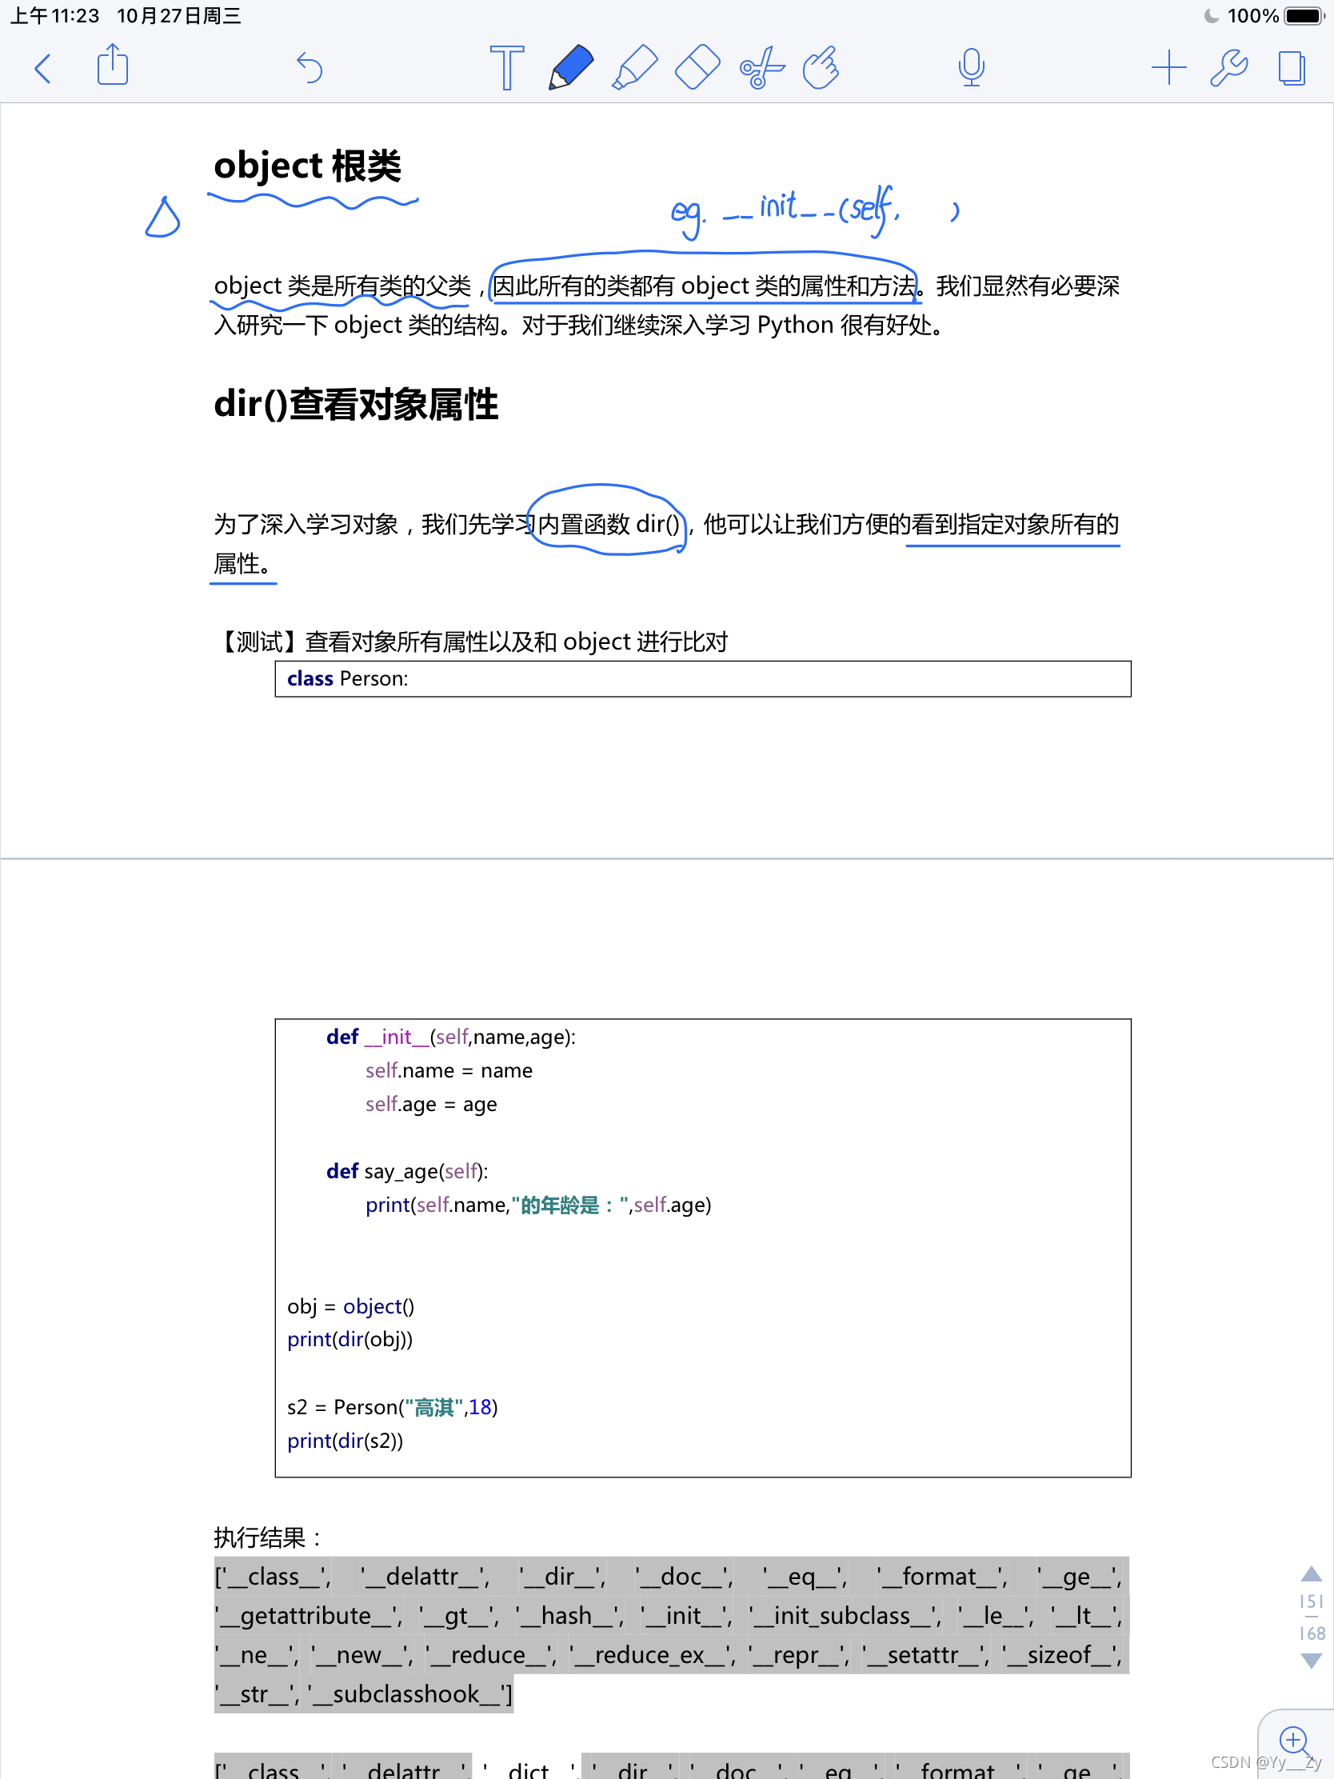
Task: Tap the line 'print(dir(obj))'
Action: (349, 1339)
